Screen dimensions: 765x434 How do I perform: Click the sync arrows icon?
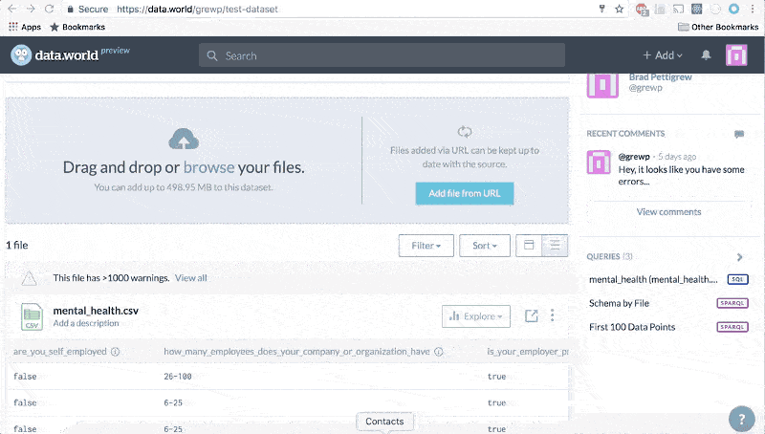465,131
